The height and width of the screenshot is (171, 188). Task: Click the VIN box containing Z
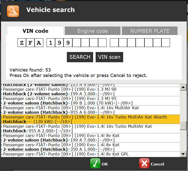point(22,43)
